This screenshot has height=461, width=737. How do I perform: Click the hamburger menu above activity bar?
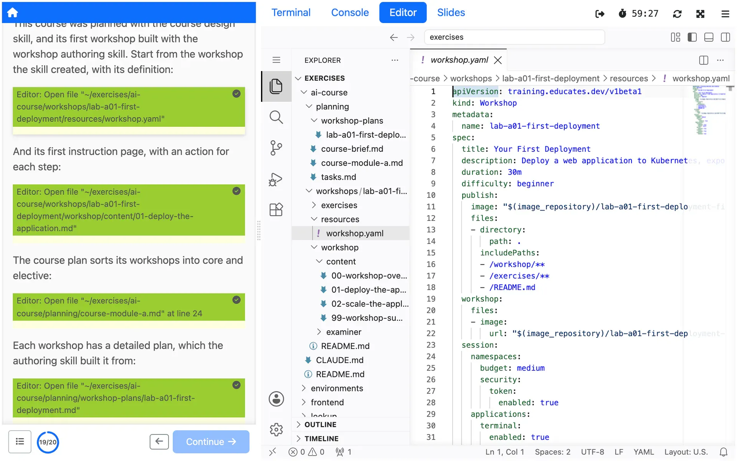pyautogui.click(x=276, y=60)
